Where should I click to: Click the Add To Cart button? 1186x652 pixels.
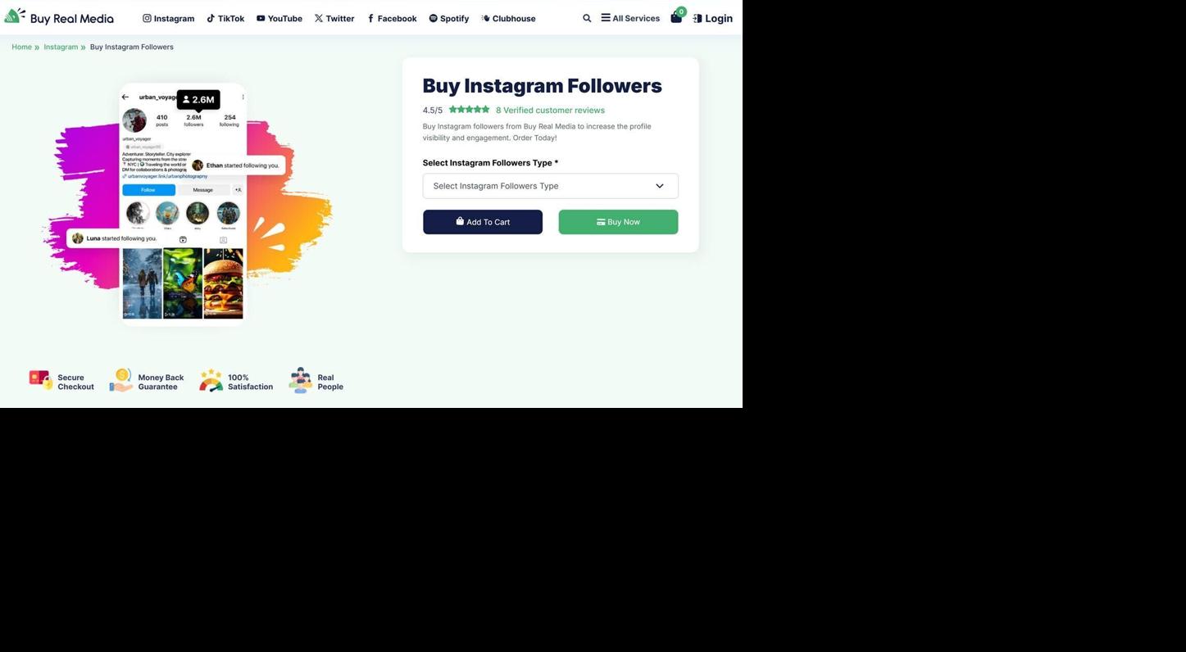pos(483,222)
